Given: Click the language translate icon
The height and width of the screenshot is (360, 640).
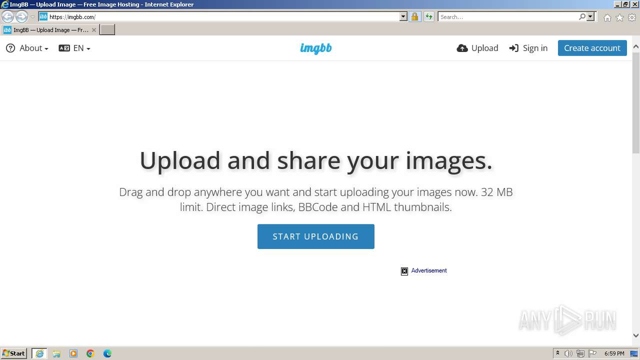Looking at the screenshot, I should pyautogui.click(x=64, y=48).
